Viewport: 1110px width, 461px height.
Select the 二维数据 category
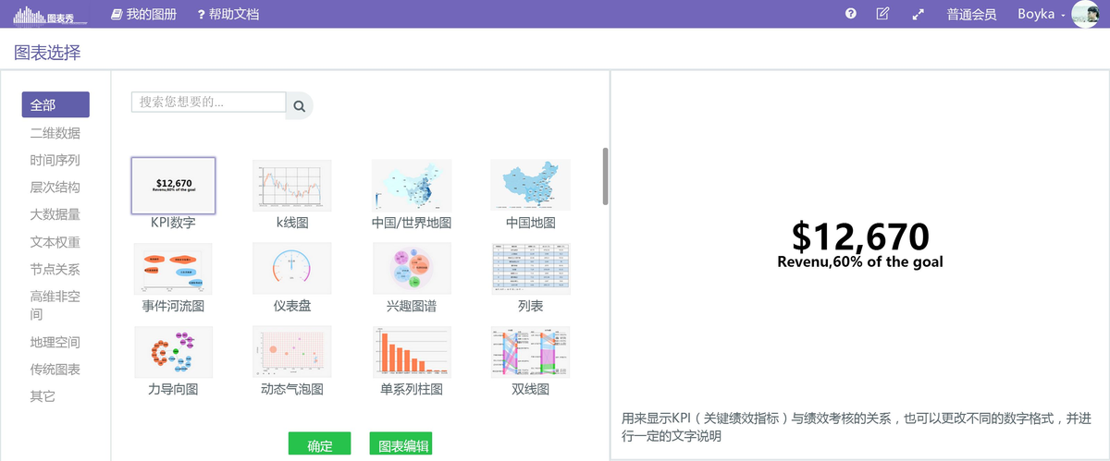(55, 133)
